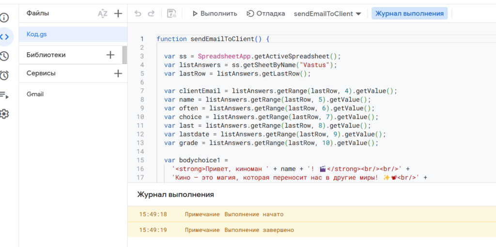Open Project Settings gear icon

coord(4,114)
